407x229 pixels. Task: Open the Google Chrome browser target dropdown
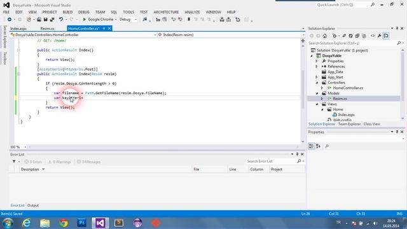[x=116, y=20]
